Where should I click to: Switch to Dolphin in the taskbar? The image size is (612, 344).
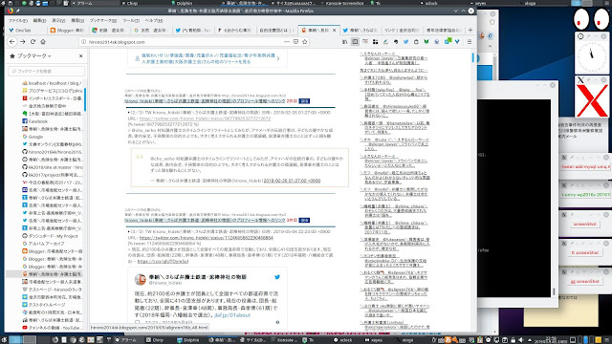187,340
